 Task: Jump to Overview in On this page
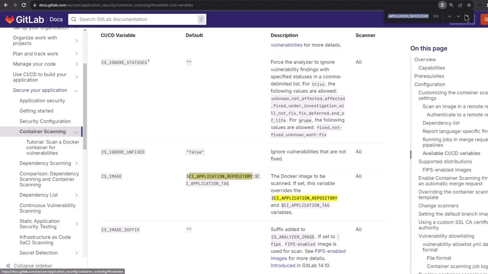(x=425, y=59)
